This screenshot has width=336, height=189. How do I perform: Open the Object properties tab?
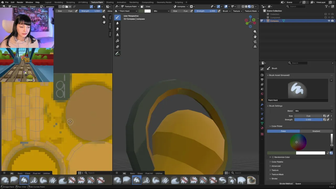click(x=262, y=100)
